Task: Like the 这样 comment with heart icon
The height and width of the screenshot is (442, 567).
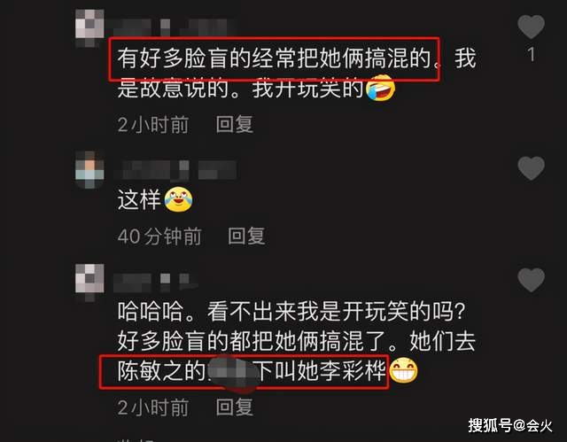Action: [x=531, y=168]
